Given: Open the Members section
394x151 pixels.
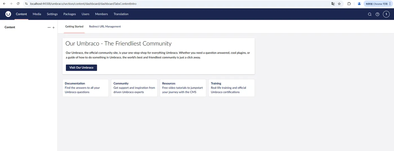Looking at the screenshot, I should [101, 14].
